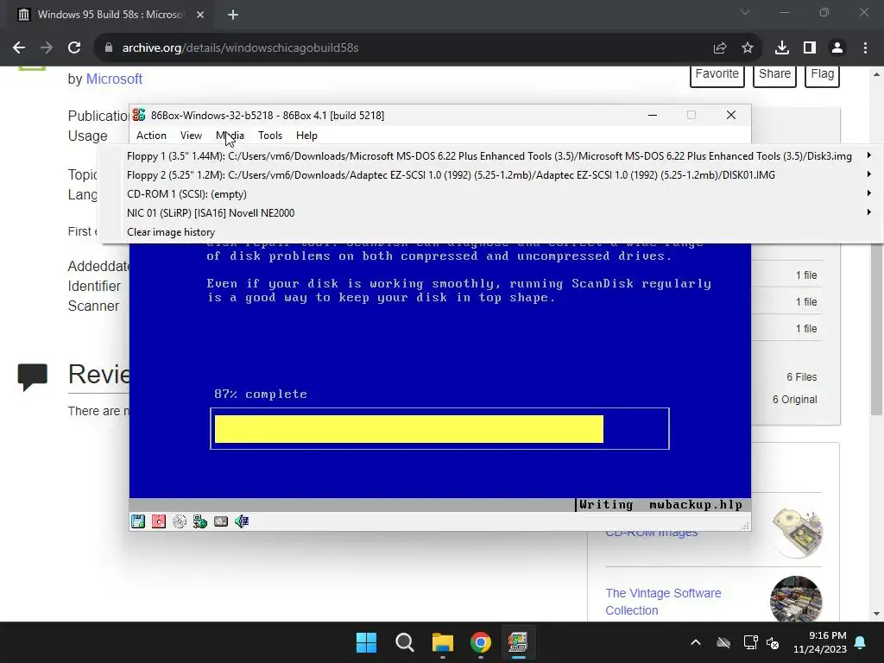Image resolution: width=884 pixels, height=663 pixels.
Task: Toggle the Chrome side panel icon
Action: pyautogui.click(x=810, y=48)
